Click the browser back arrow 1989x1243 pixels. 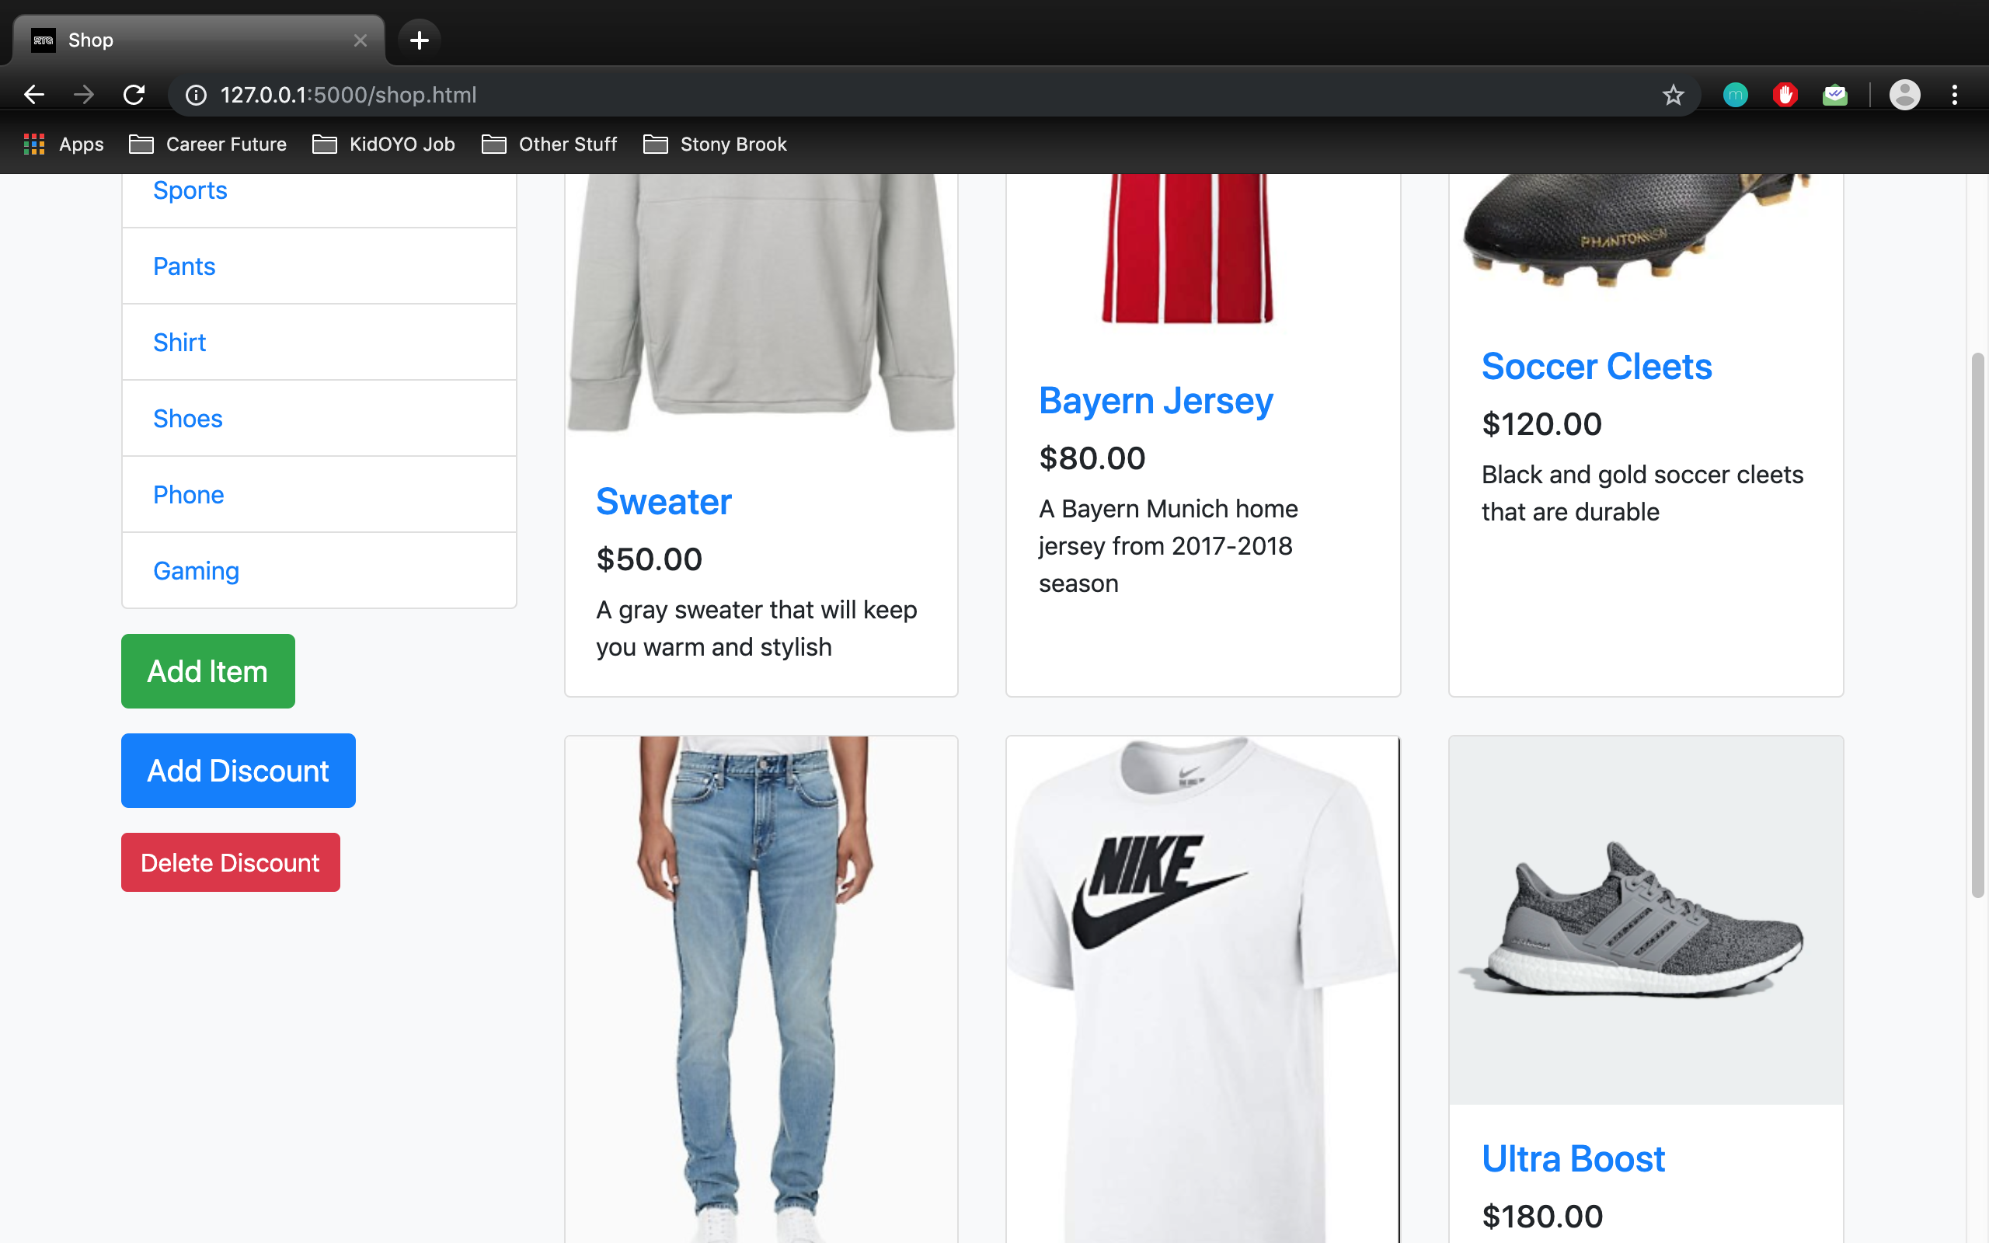tap(33, 95)
